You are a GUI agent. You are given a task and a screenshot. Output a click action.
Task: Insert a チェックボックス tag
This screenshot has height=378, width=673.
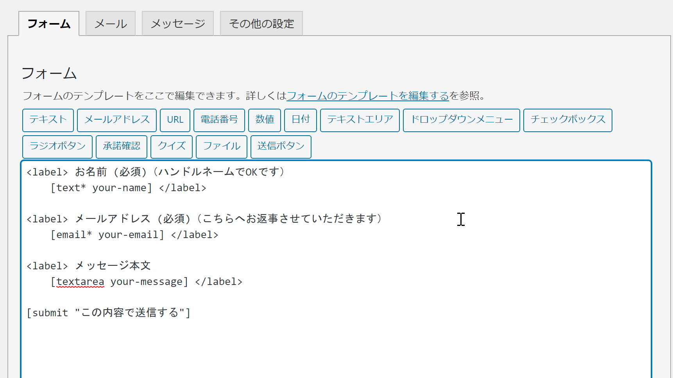pyautogui.click(x=568, y=120)
